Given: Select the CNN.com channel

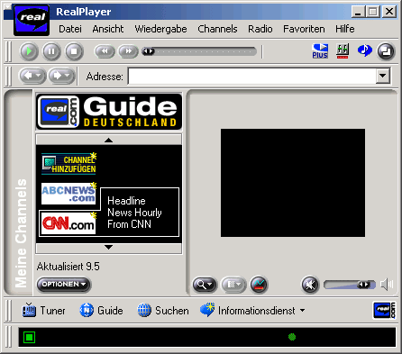Looking at the screenshot, I should point(69,223).
